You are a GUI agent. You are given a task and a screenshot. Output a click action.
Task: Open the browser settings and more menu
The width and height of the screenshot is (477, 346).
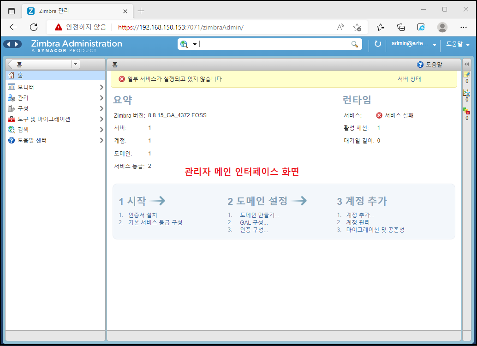pos(463,27)
